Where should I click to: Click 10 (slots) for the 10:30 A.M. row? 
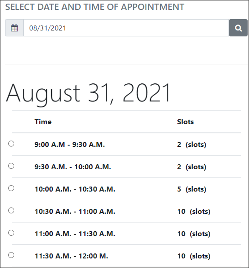pos(194,212)
